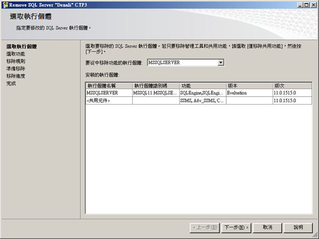Select the MSSQLSERVER row name cell
The height and width of the screenshot is (239, 319).
pos(109,93)
